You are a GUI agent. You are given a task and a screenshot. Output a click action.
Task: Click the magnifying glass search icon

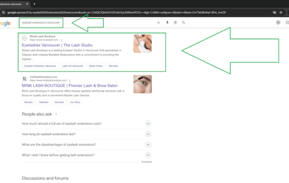tap(184, 23)
